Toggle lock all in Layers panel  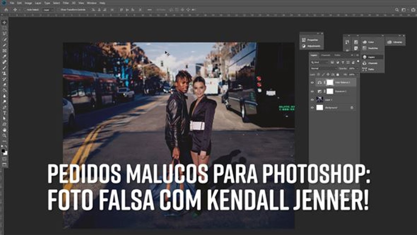coord(337,74)
